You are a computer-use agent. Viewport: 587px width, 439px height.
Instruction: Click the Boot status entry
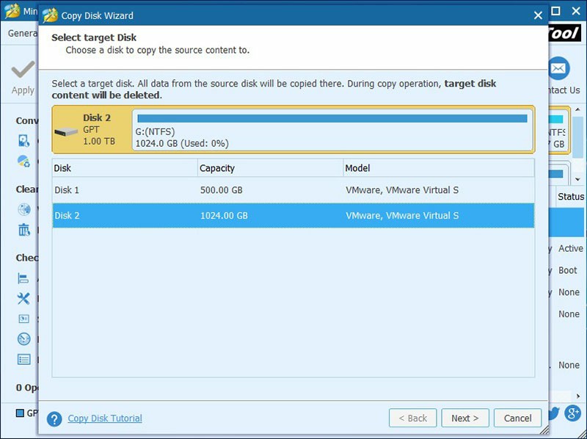pyautogui.click(x=567, y=270)
